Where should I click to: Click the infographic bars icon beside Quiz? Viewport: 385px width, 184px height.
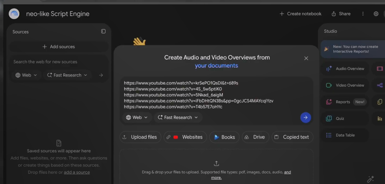(380, 118)
